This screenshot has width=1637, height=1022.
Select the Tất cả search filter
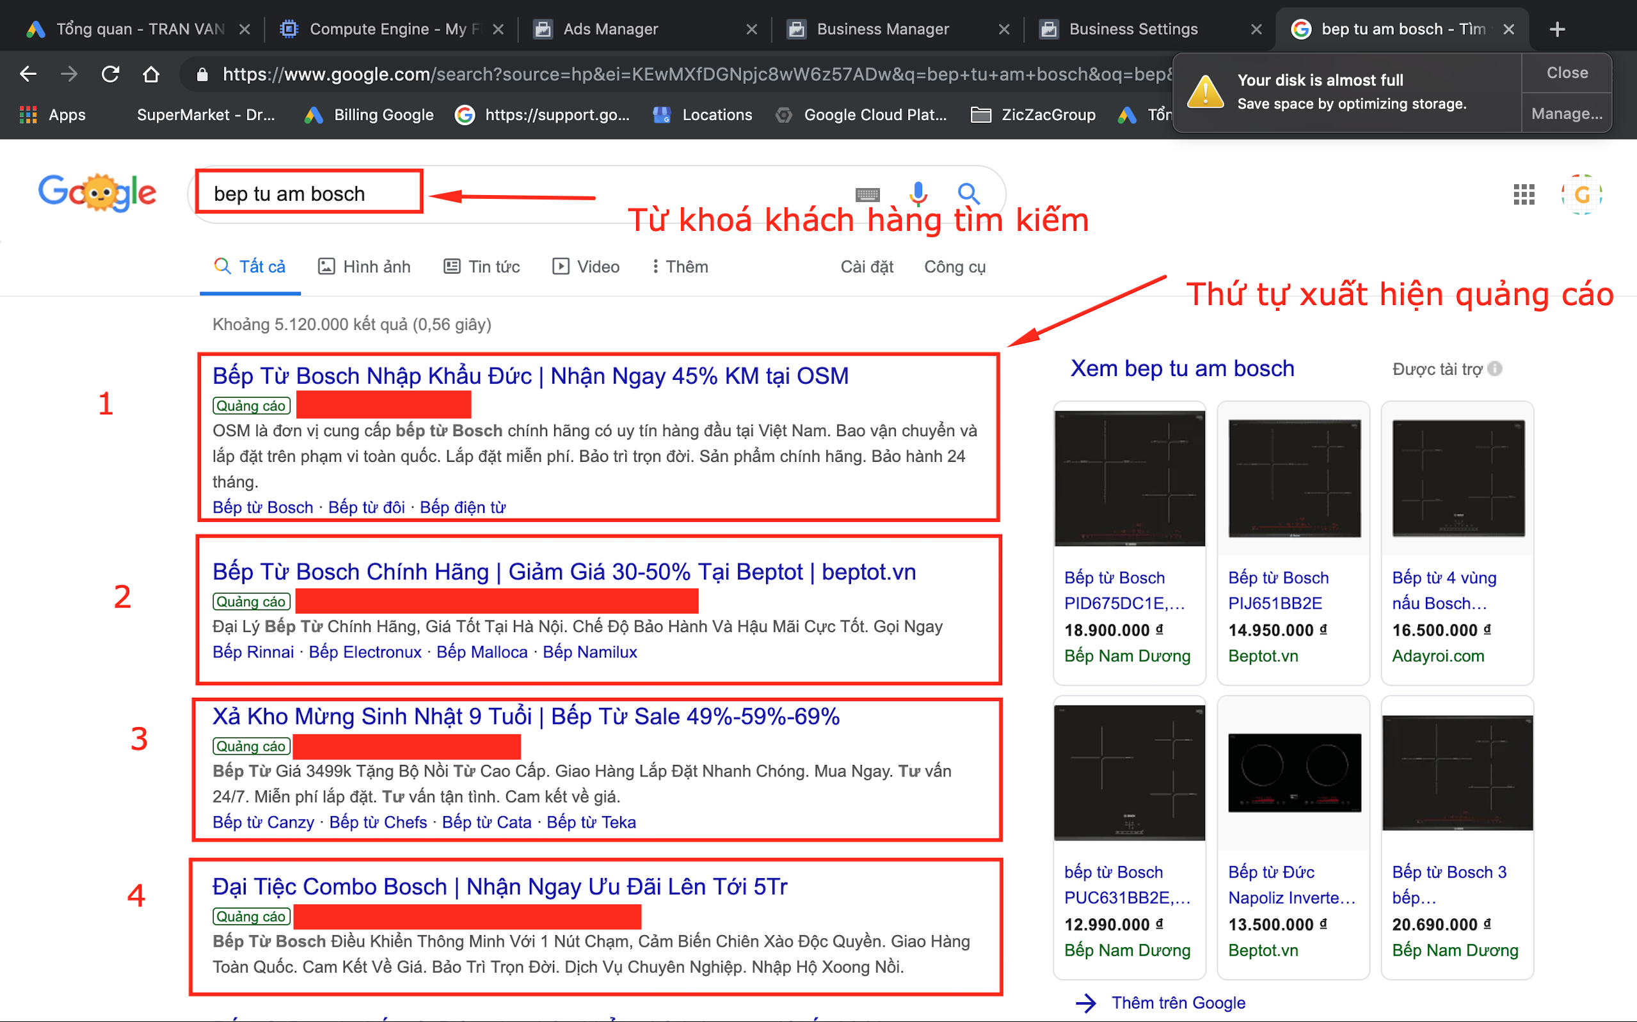click(x=250, y=266)
